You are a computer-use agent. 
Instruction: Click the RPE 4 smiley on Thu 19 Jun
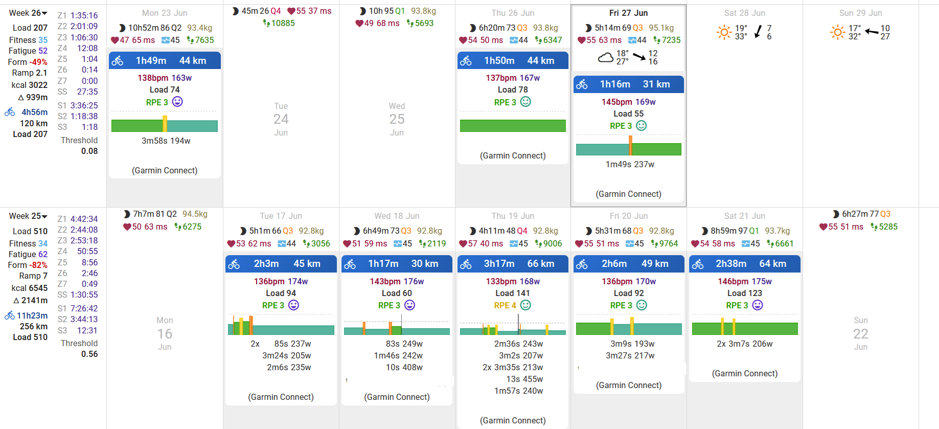[x=525, y=305]
